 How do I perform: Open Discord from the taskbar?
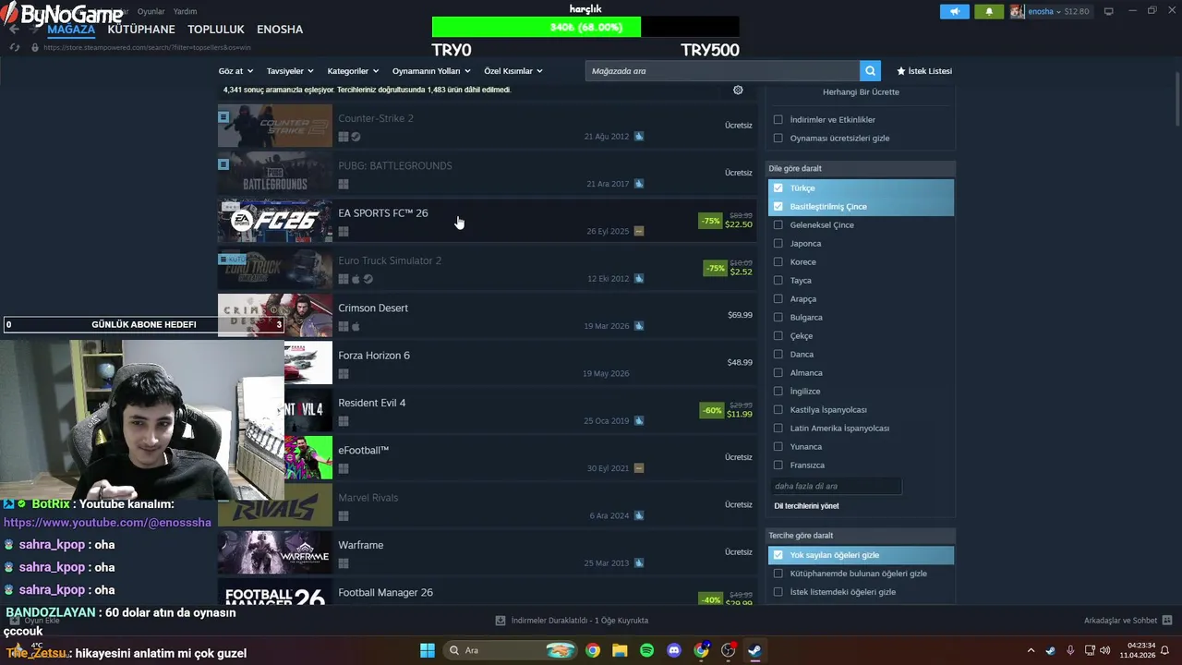(674, 650)
